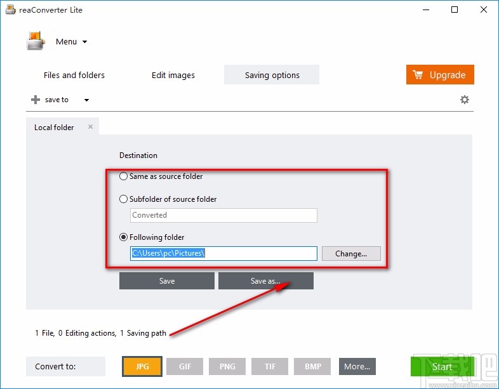Choose GIF as output format
The width and height of the screenshot is (499, 389).
(185, 366)
